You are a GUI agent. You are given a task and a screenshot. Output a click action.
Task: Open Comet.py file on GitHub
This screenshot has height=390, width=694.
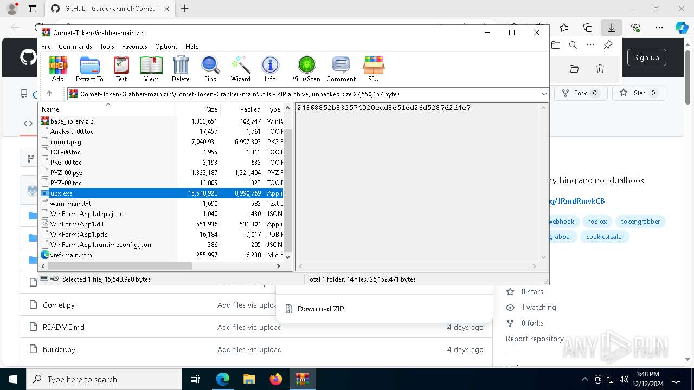59,305
